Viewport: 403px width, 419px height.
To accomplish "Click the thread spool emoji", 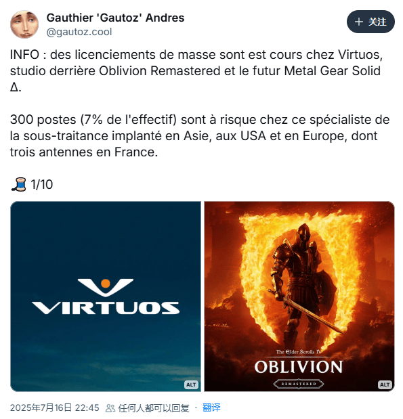I will tap(18, 184).
